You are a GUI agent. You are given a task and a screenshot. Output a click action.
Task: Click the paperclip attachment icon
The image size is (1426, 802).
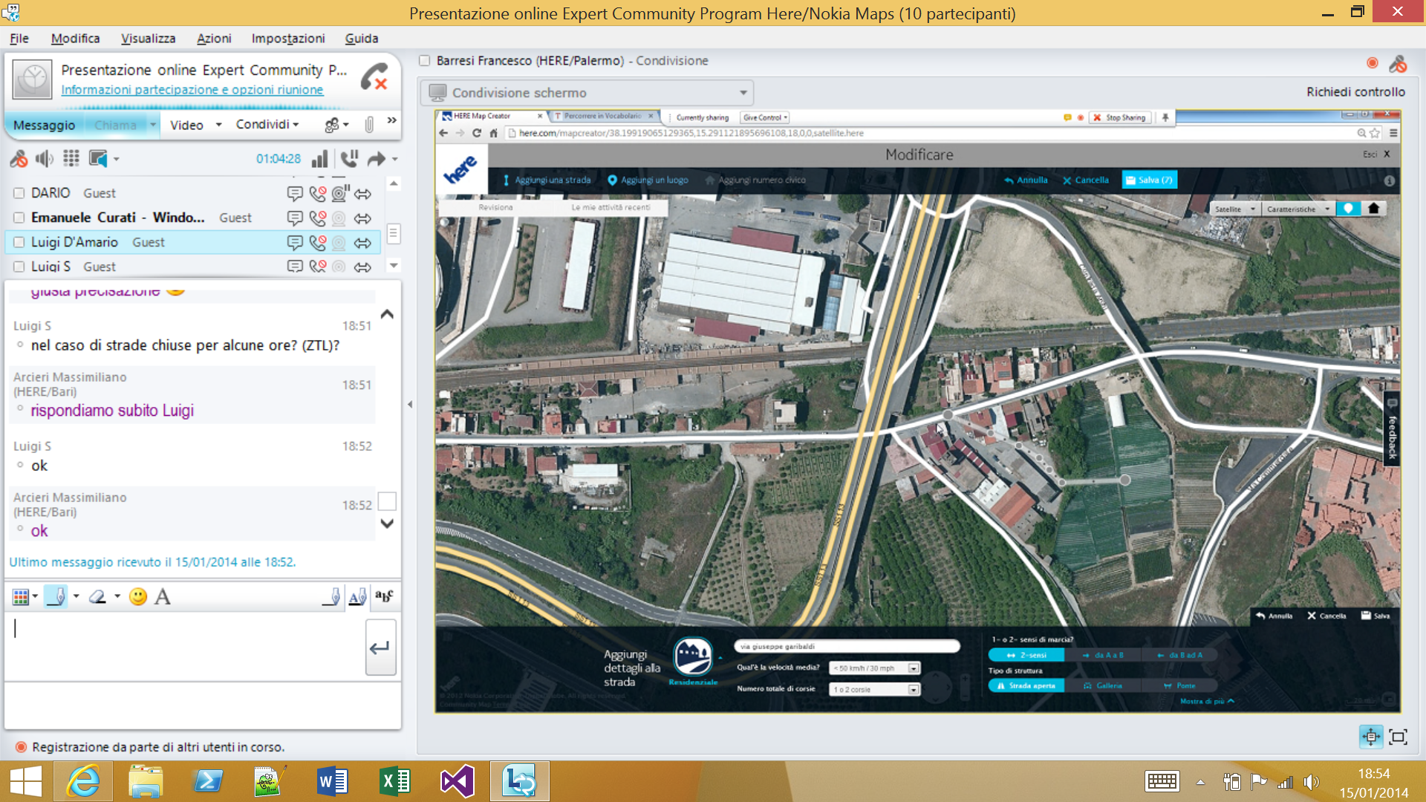coord(369,125)
